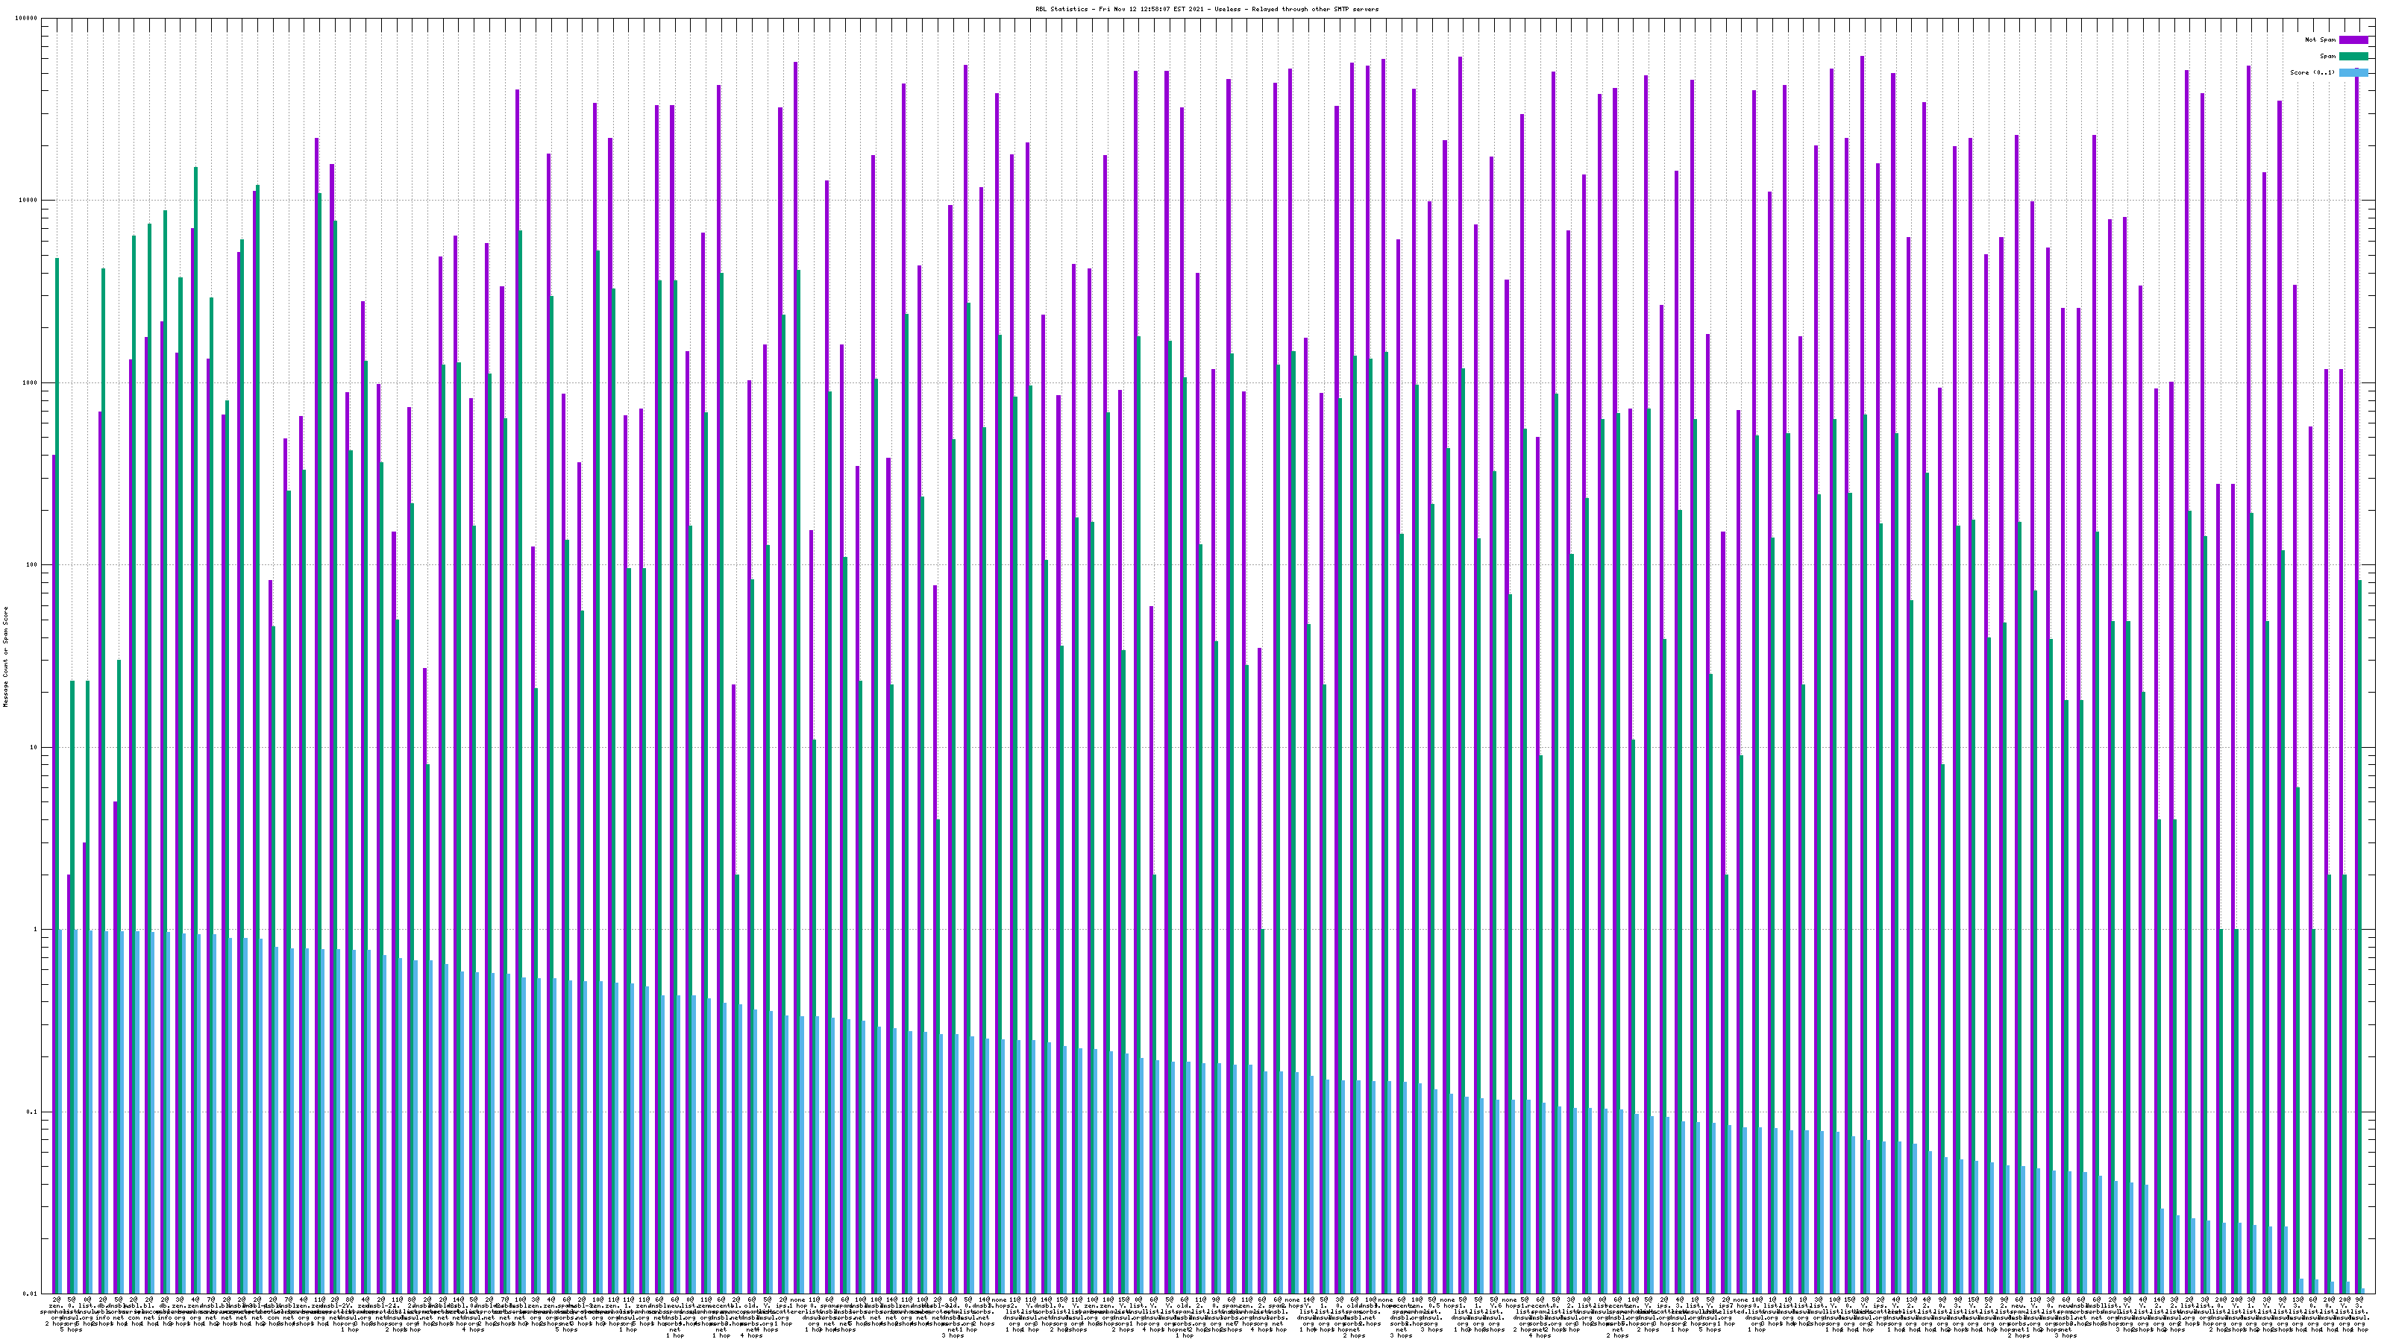Click the green-swatch 'Spam' legend text
The width and height of the screenshot is (2387, 1342).
2327,57
